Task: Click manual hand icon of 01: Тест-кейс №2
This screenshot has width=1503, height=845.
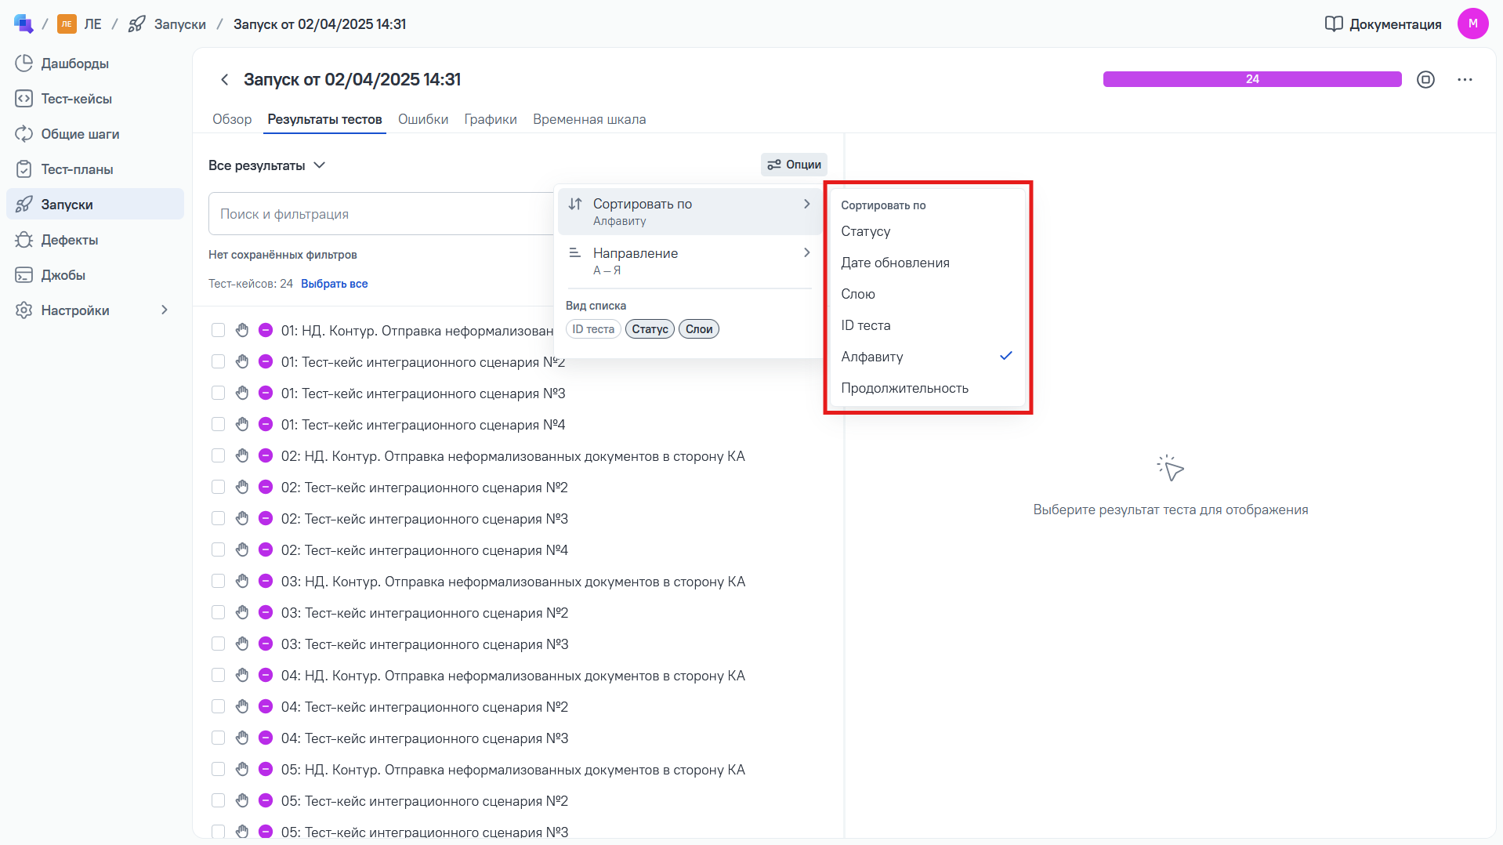Action: click(x=242, y=361)
